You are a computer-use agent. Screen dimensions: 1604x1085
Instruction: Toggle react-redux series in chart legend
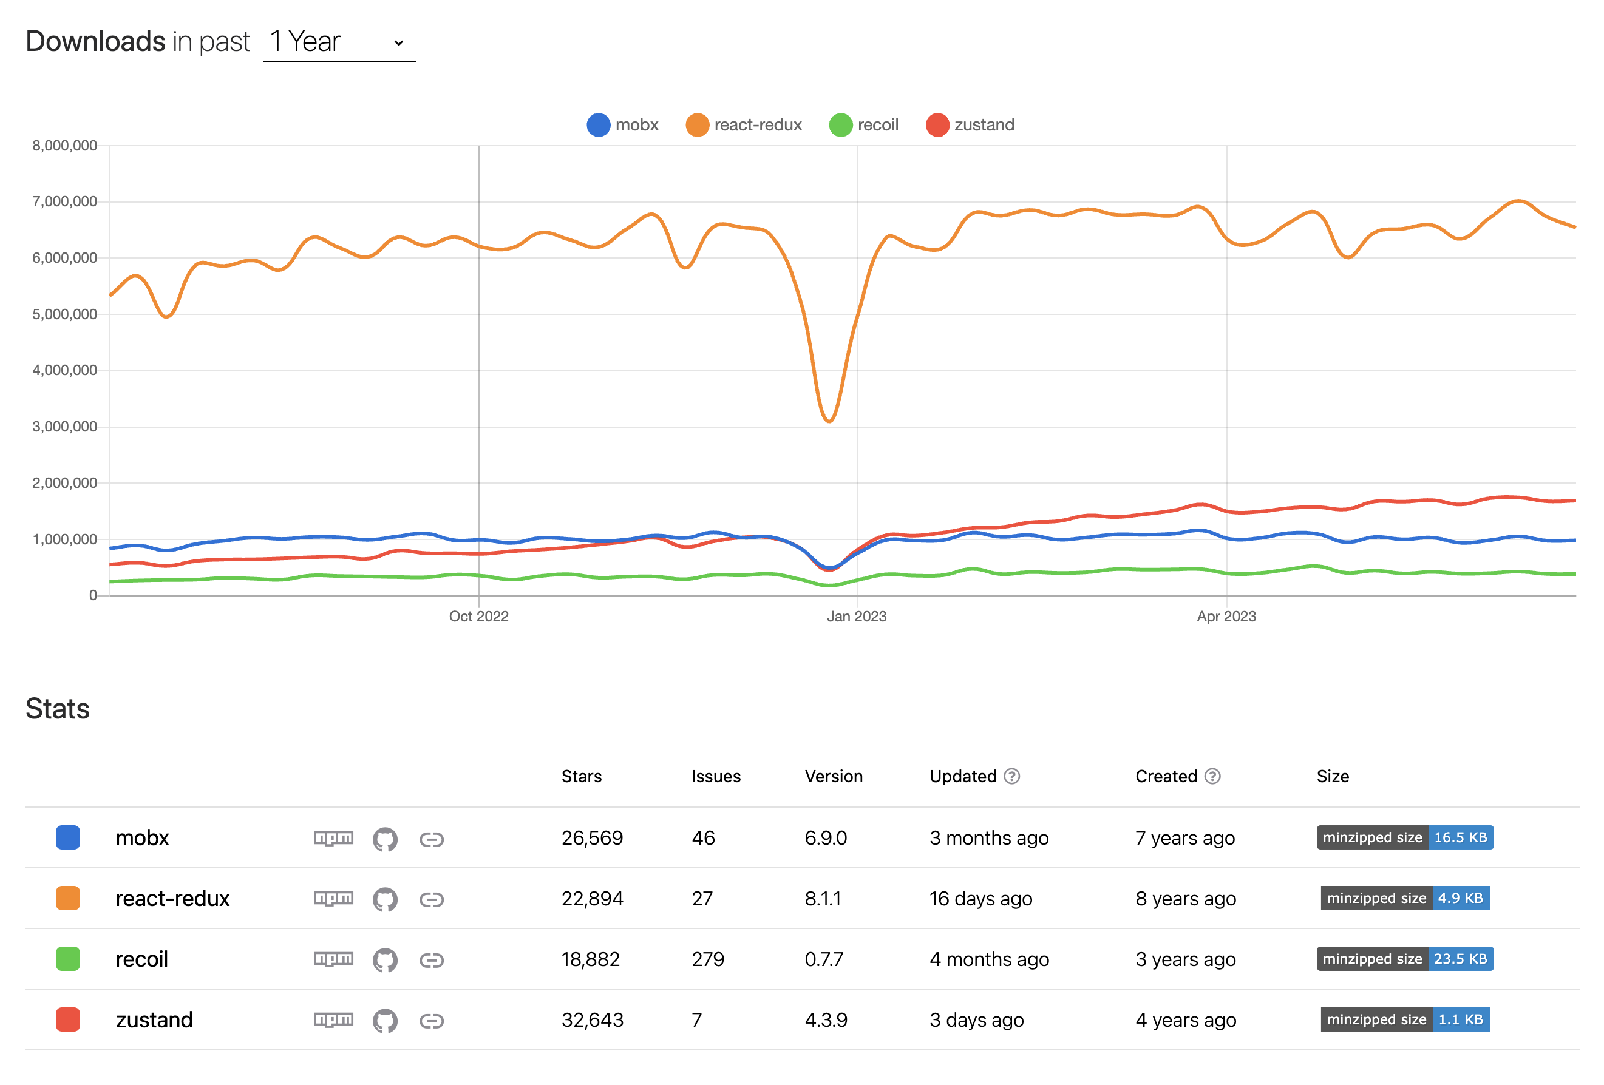click(744, 125)
